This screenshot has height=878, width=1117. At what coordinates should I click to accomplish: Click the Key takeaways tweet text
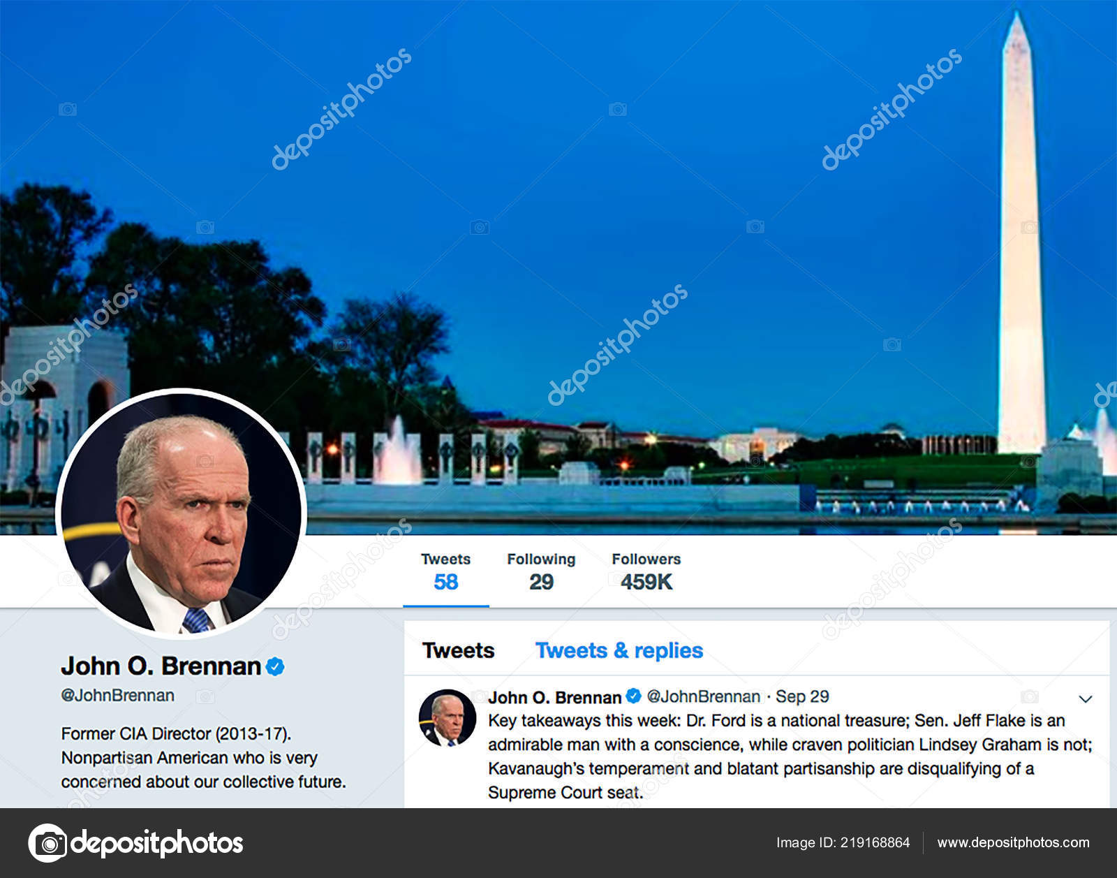pos(790,756)
